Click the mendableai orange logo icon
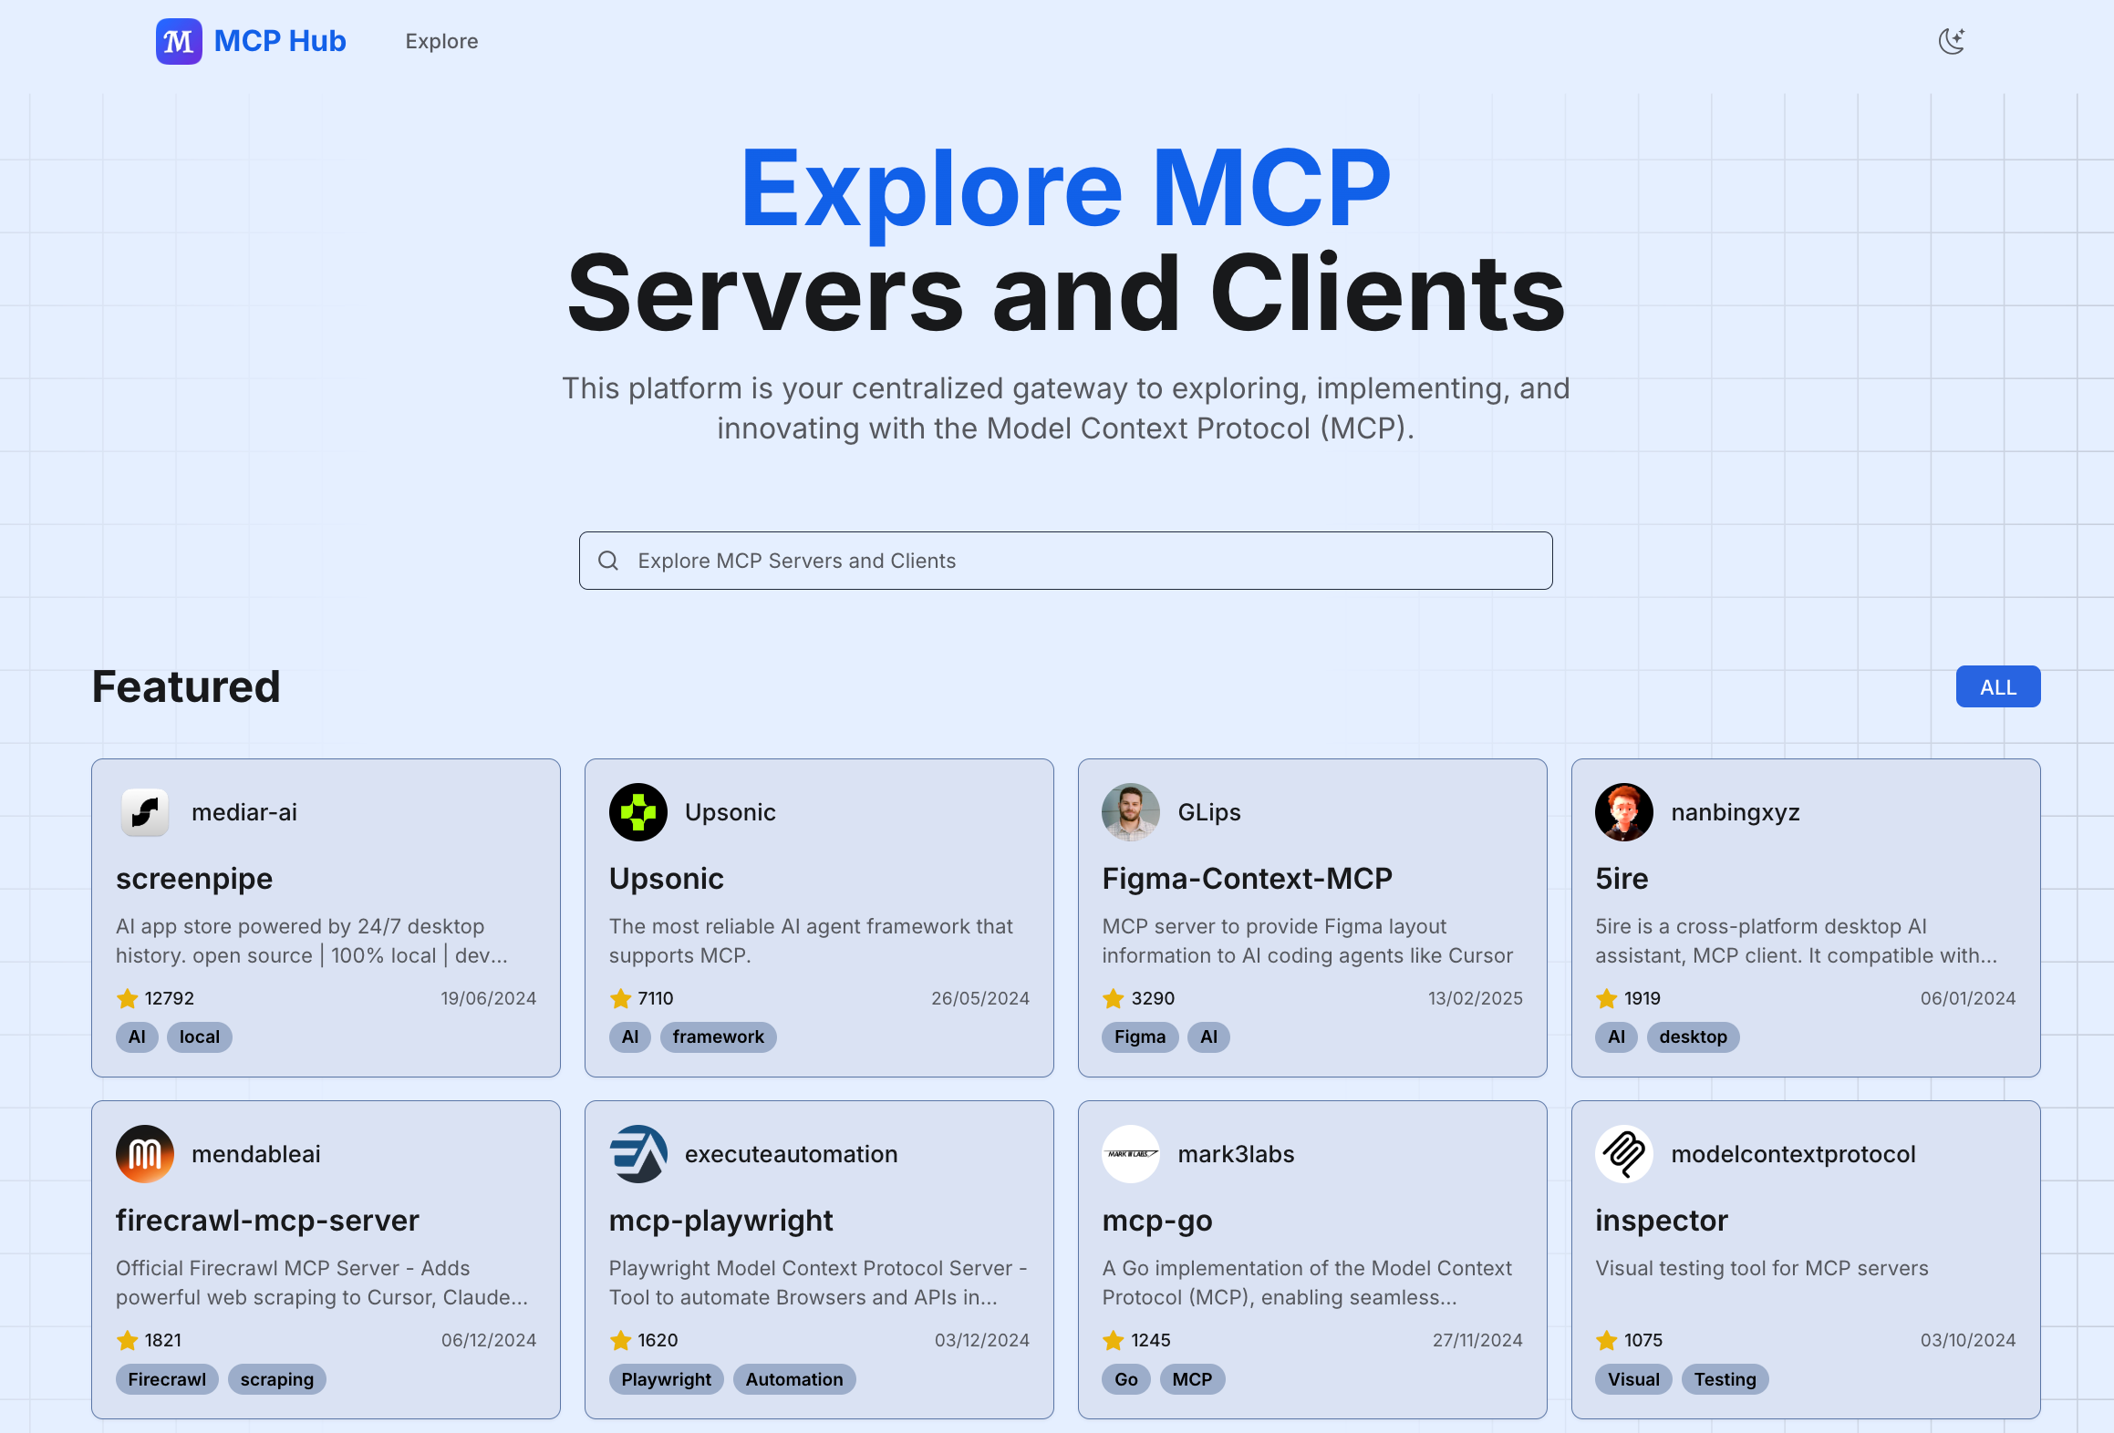The height and width of the screenshot is (1433, 2114). click(x=145, y=1154)
